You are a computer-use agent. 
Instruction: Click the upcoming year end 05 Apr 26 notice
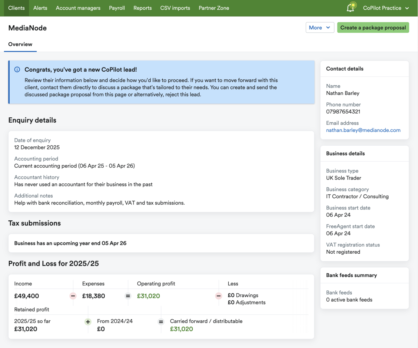pos(70,243)
